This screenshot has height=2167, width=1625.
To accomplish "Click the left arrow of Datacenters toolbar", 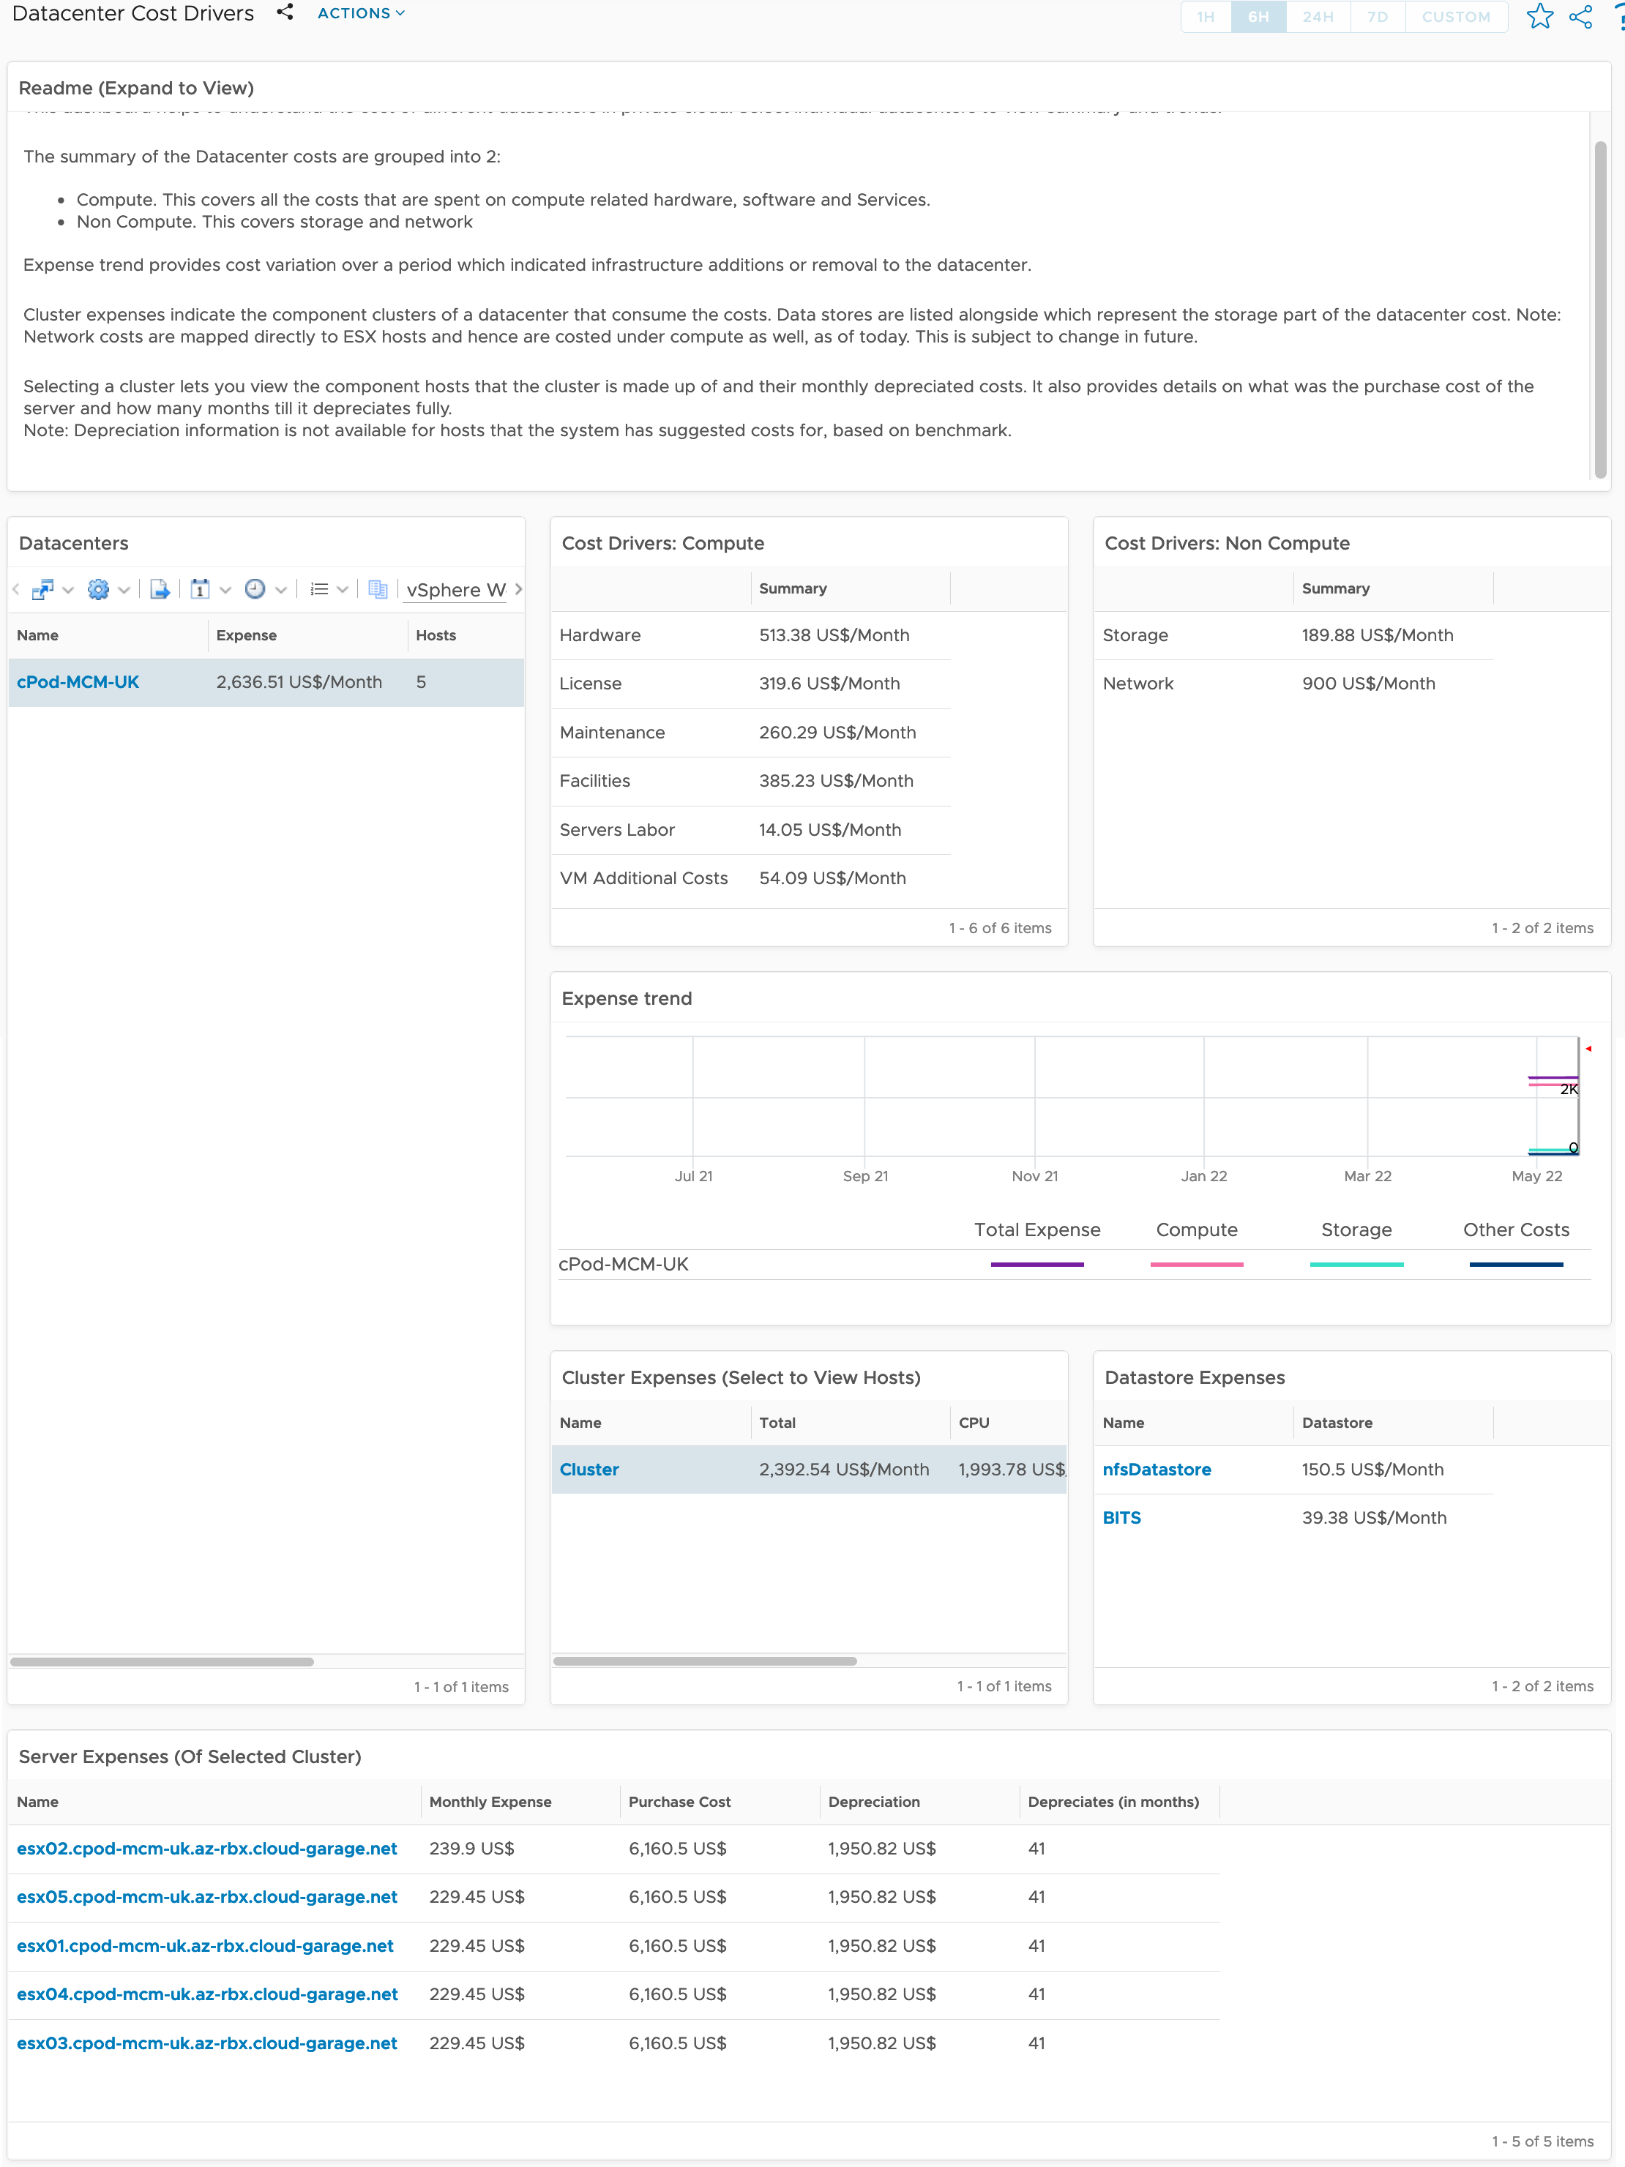I will coord(15,589).
